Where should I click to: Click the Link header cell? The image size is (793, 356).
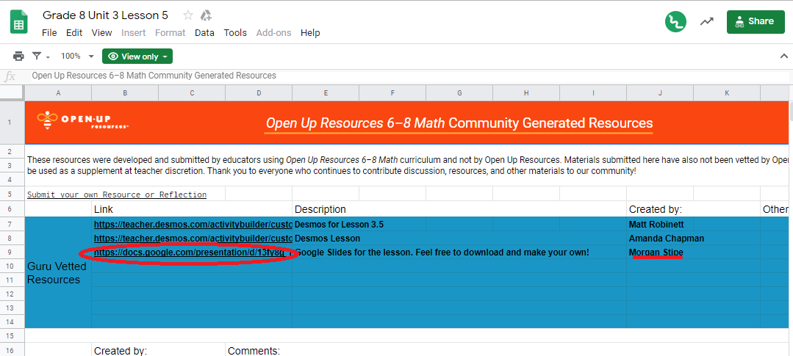pos(192,209)
